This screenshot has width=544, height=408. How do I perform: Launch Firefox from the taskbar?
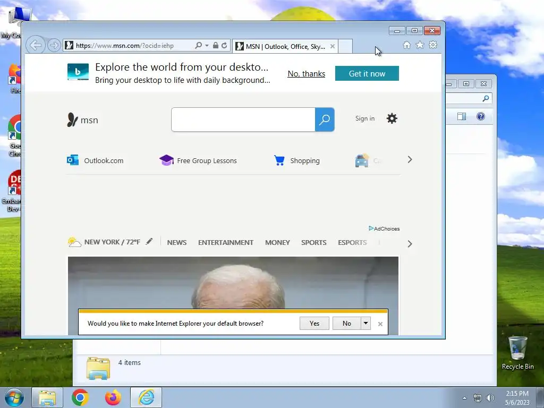pos(113,397)
